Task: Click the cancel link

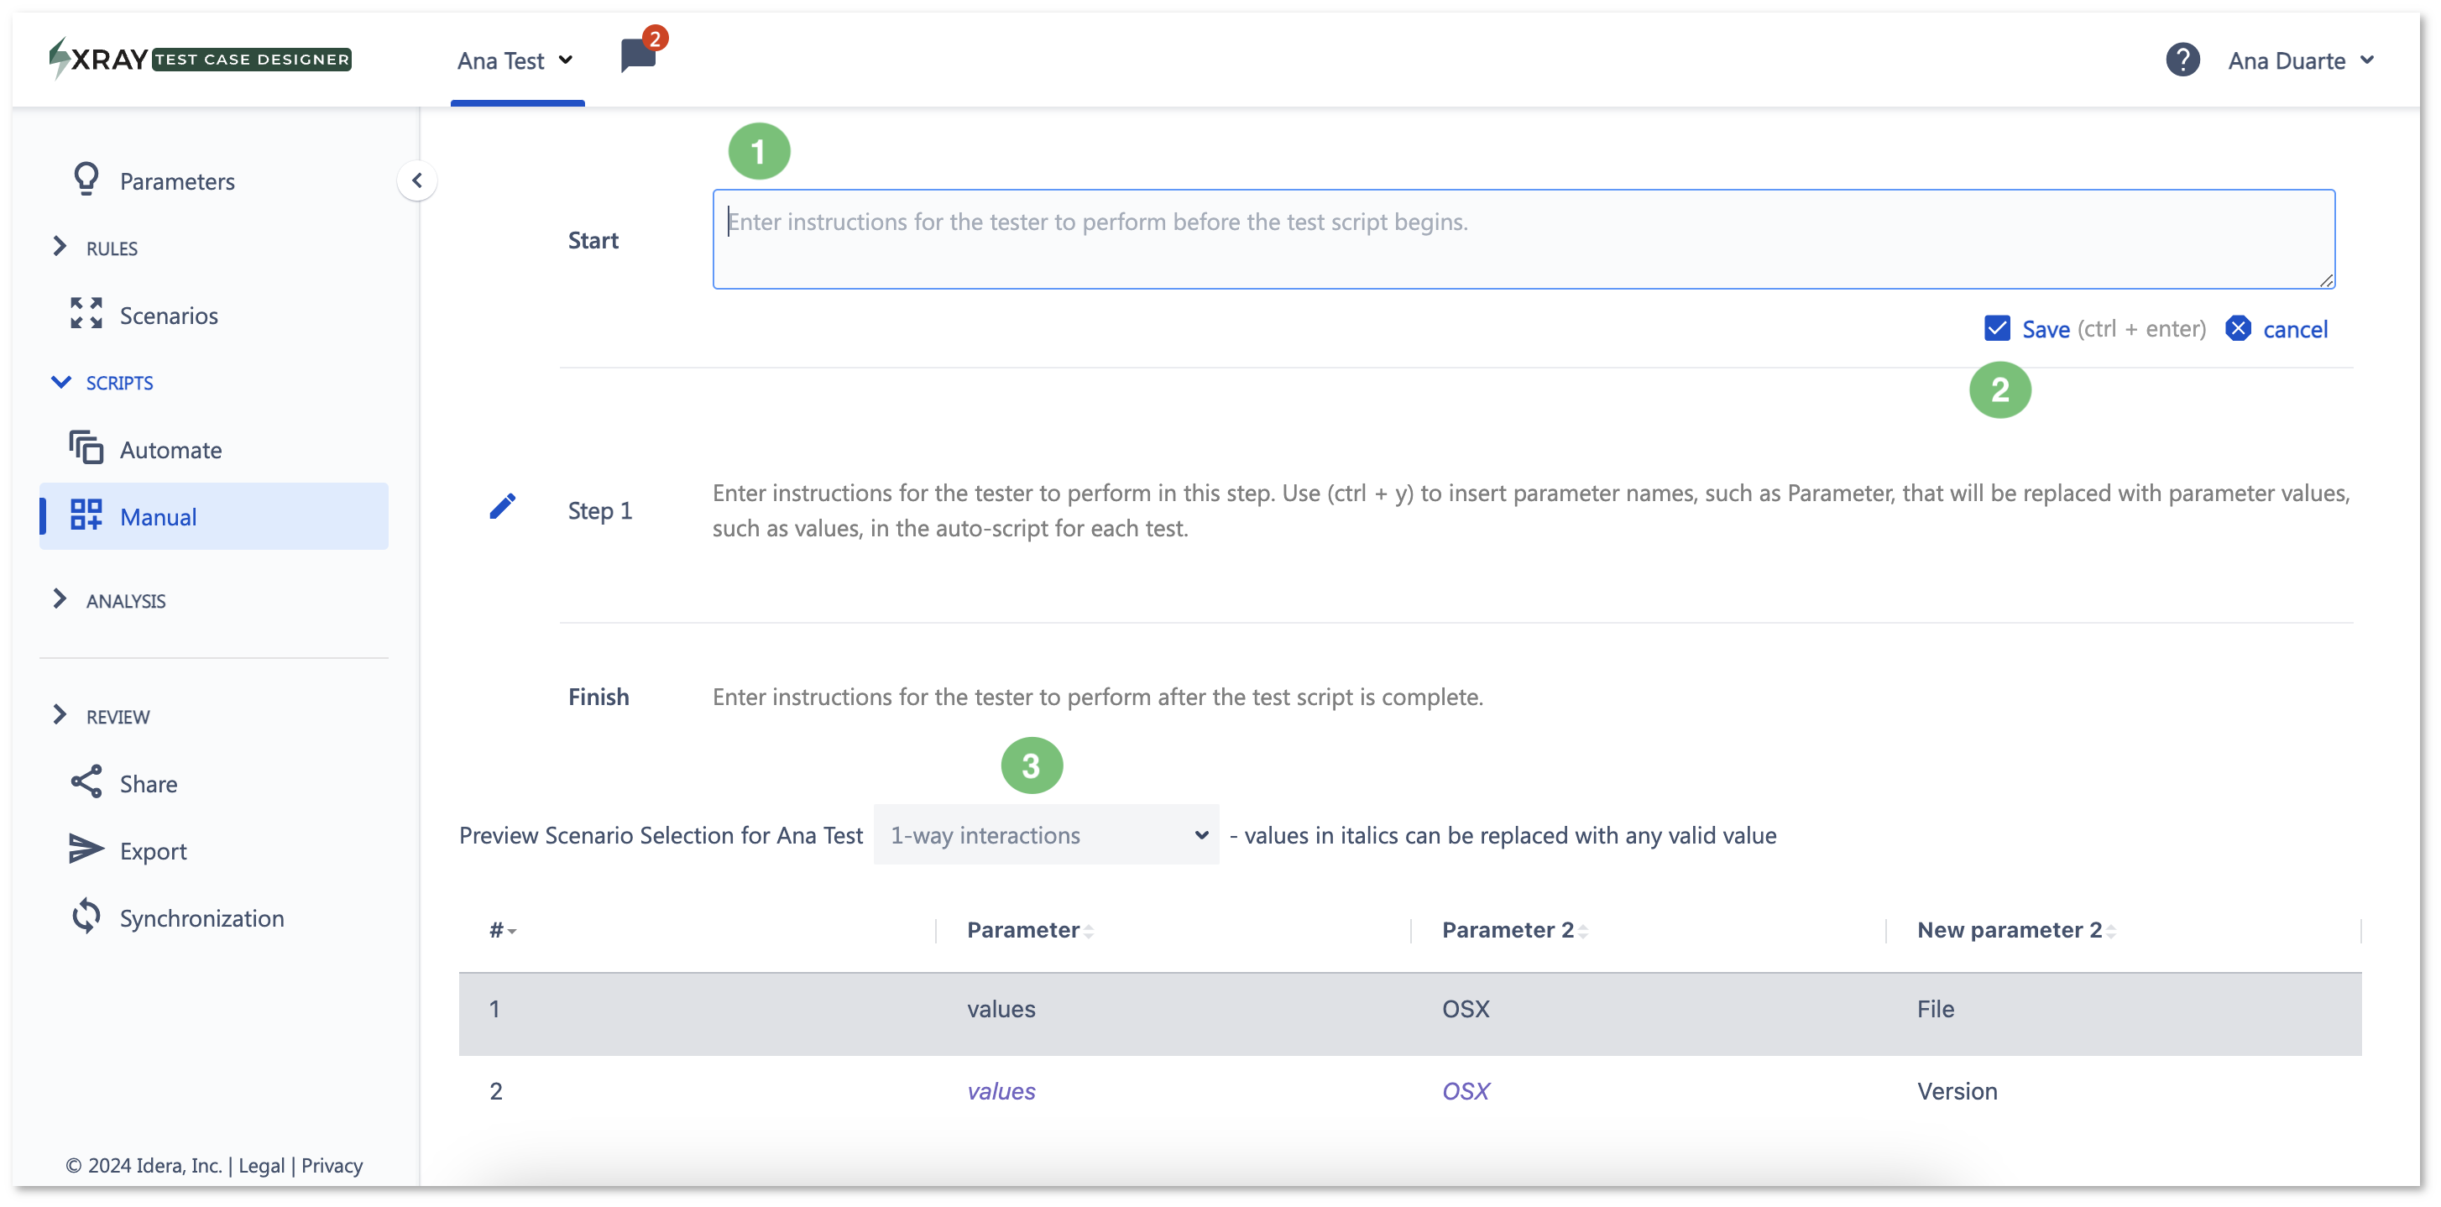Action: 2295,329
